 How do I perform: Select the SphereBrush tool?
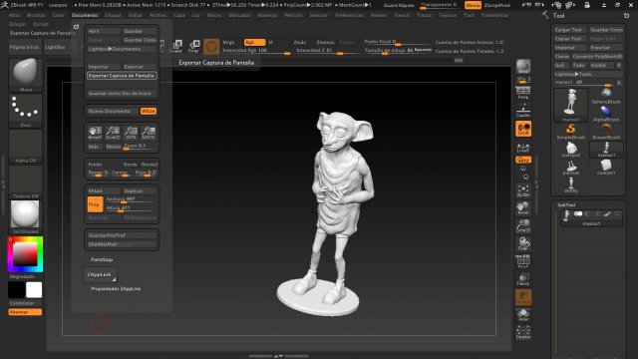click(606, 96)
